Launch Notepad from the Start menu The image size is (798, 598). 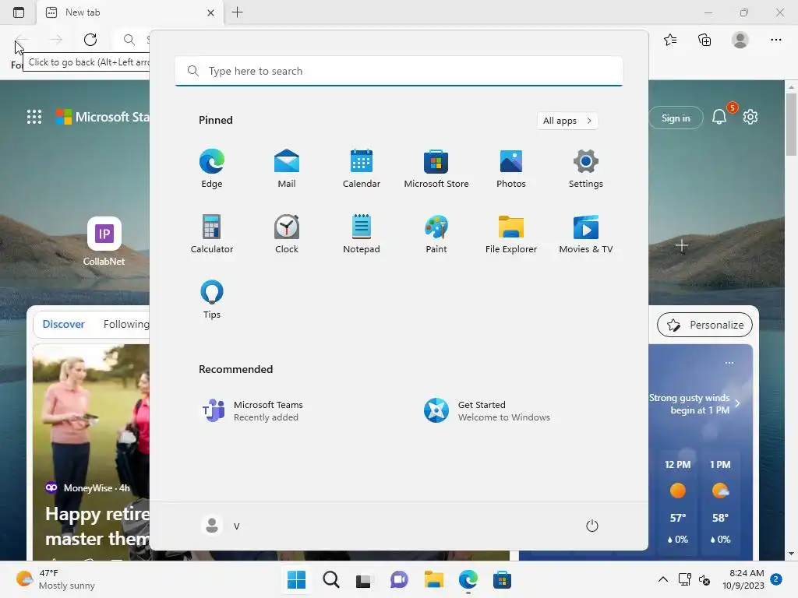(362, 234)
